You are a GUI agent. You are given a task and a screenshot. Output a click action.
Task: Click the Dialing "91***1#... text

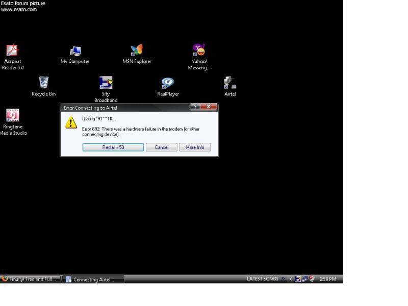99,119
